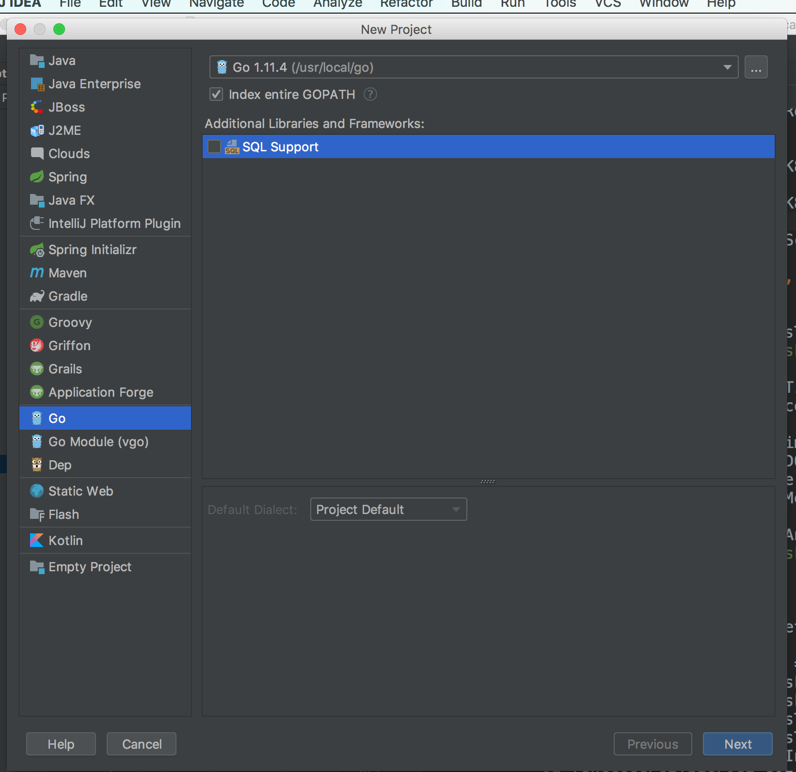This screenshot has width=796, height=772.
Task: Click the IntelliJ Platform Plugin label
Action: pyautogui.click(x=114, y=224)
